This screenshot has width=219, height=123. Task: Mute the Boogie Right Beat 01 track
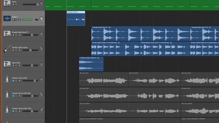point(13,35)
